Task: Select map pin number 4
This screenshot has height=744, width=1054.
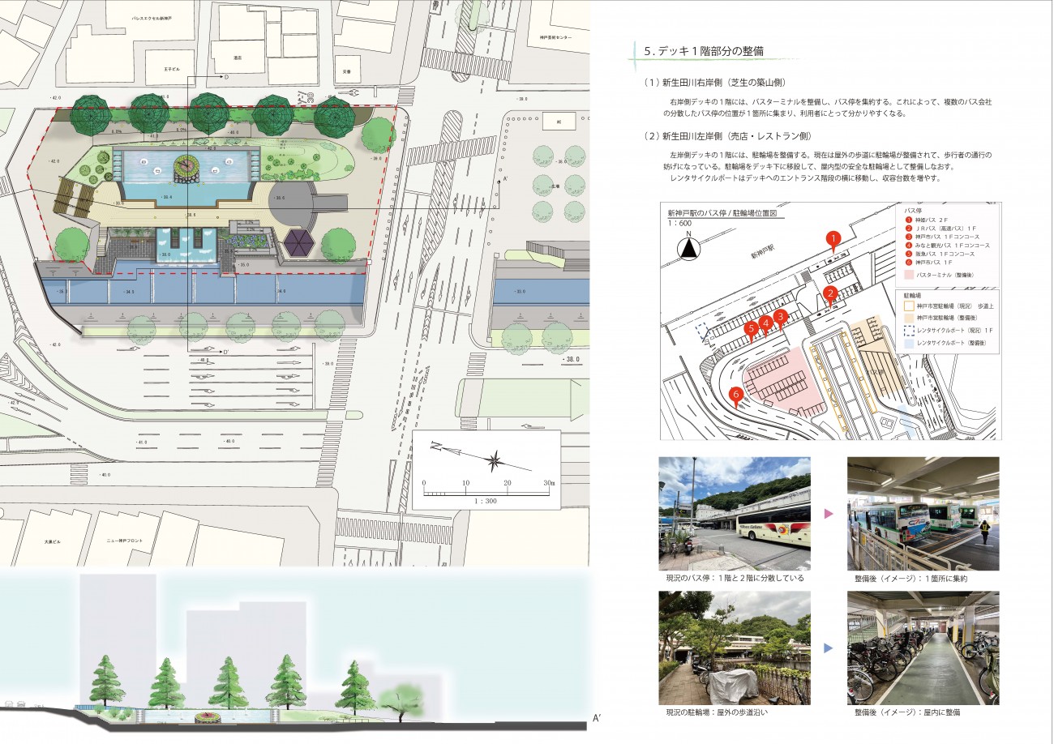Action: pyautogui.click(x=765, y=321)
